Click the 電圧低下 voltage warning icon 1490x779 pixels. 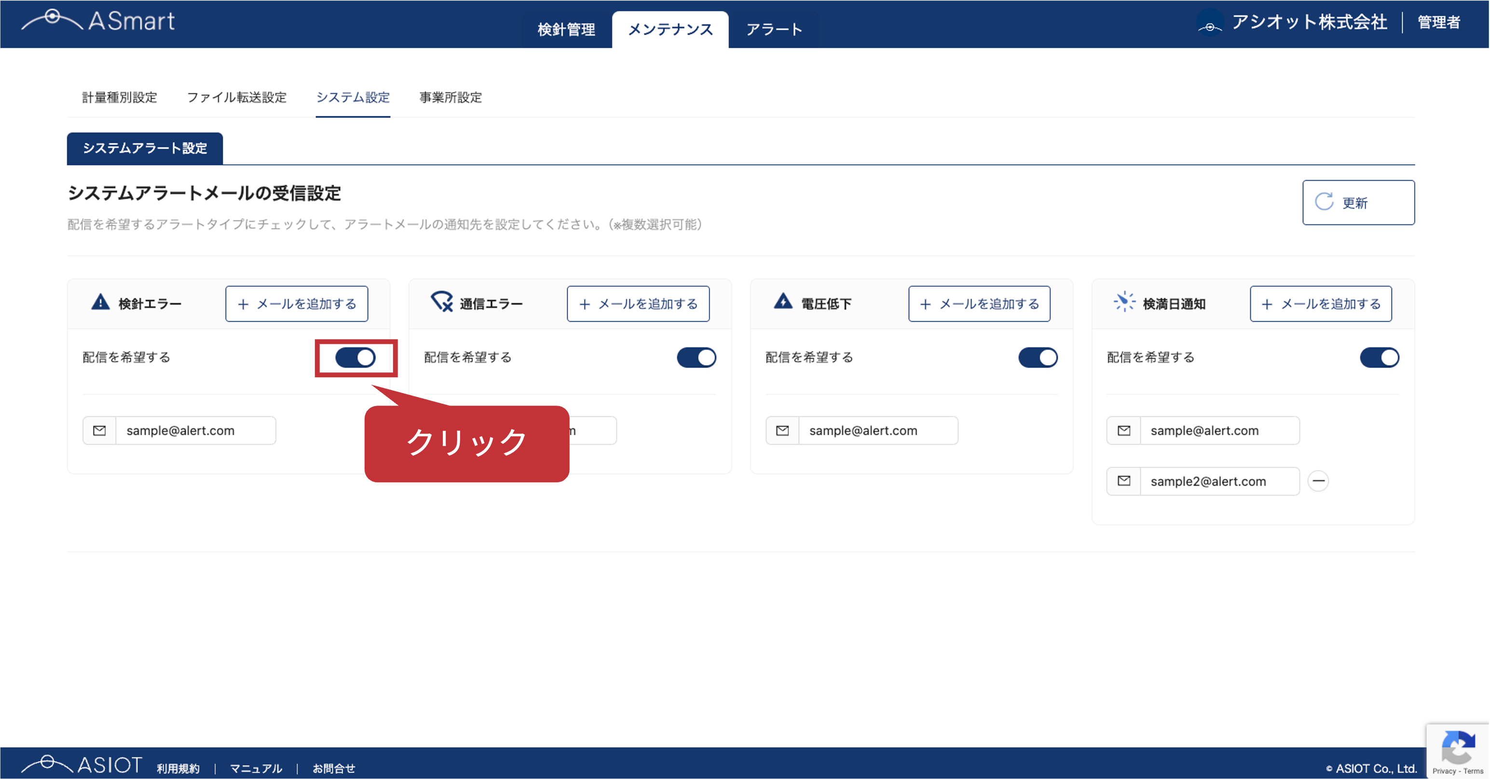click(783, 302)
